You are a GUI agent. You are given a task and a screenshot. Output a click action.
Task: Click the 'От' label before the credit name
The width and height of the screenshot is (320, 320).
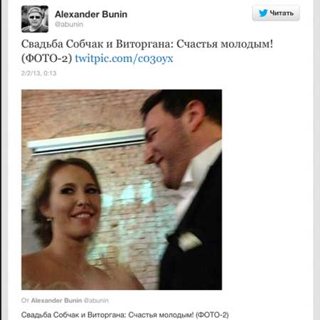(25, 301)
